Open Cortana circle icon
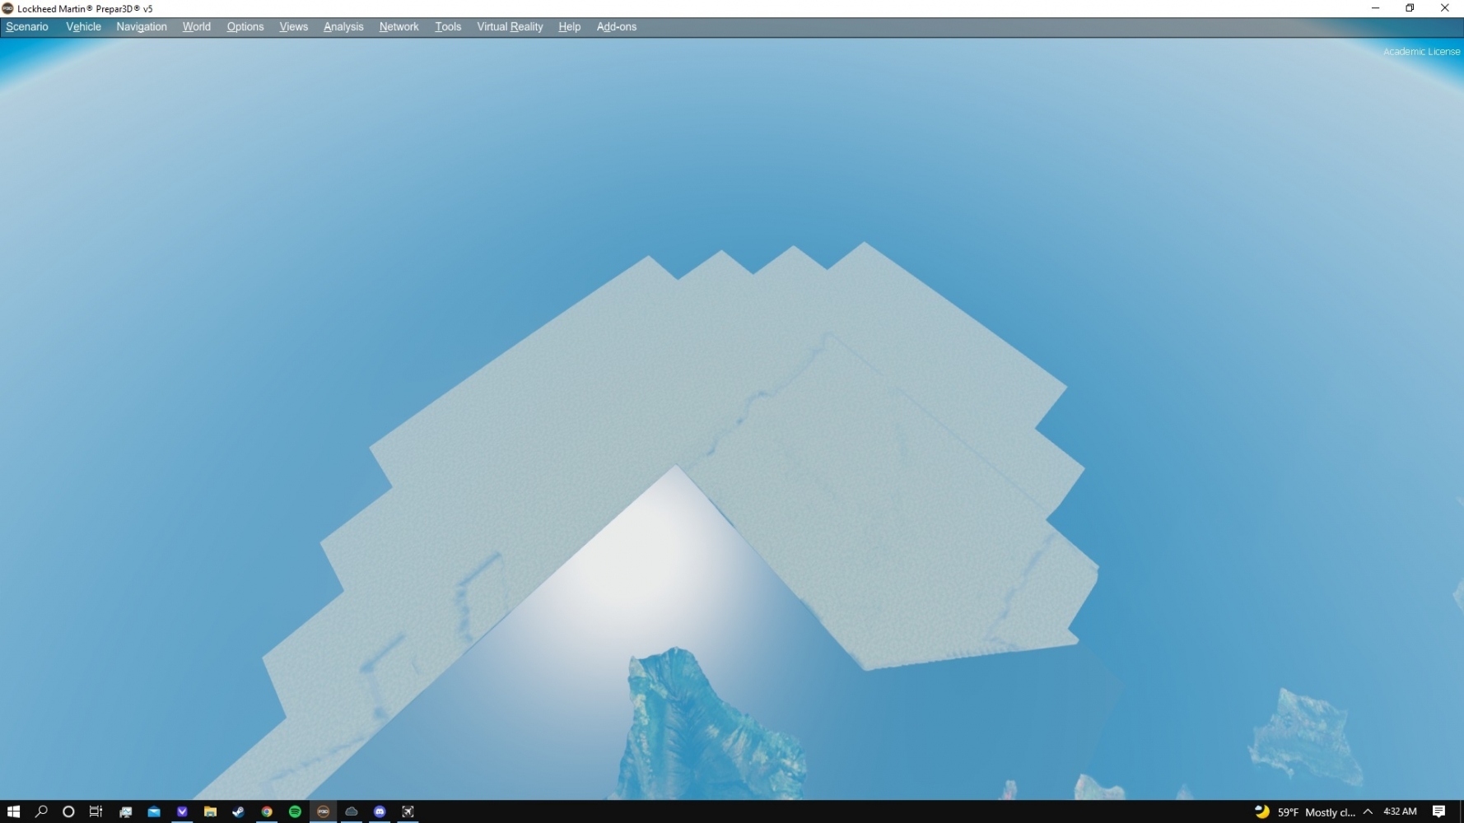Image resolution: width=1464 pixels, height=823 pixels. tap(68, 811)
